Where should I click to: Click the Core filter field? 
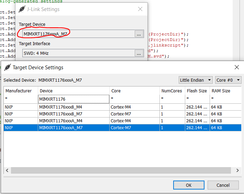click(135, 99)
